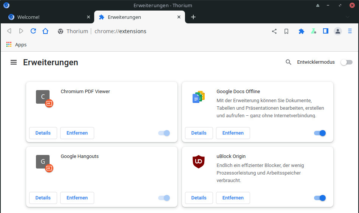The image size is (359, 213).
Task: Search extensions with magnifier icon
Action: click(x=289, y=62)
